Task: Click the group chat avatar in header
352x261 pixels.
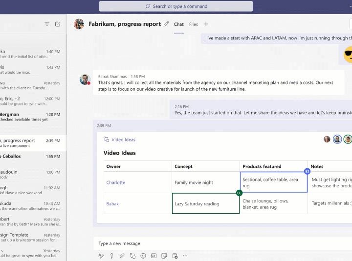Action: [x=79, y=24]
